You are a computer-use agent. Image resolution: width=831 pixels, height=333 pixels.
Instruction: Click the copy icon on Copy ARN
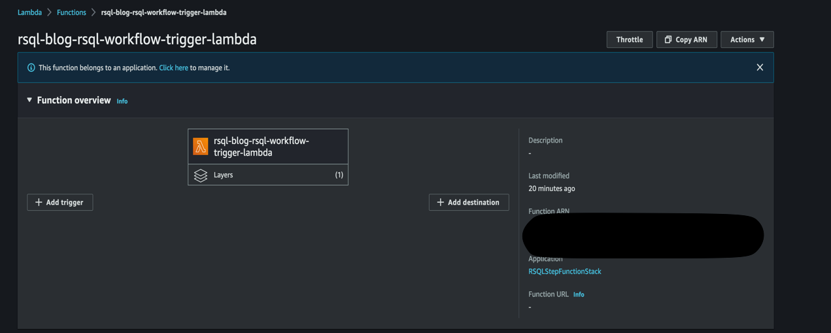668,40
